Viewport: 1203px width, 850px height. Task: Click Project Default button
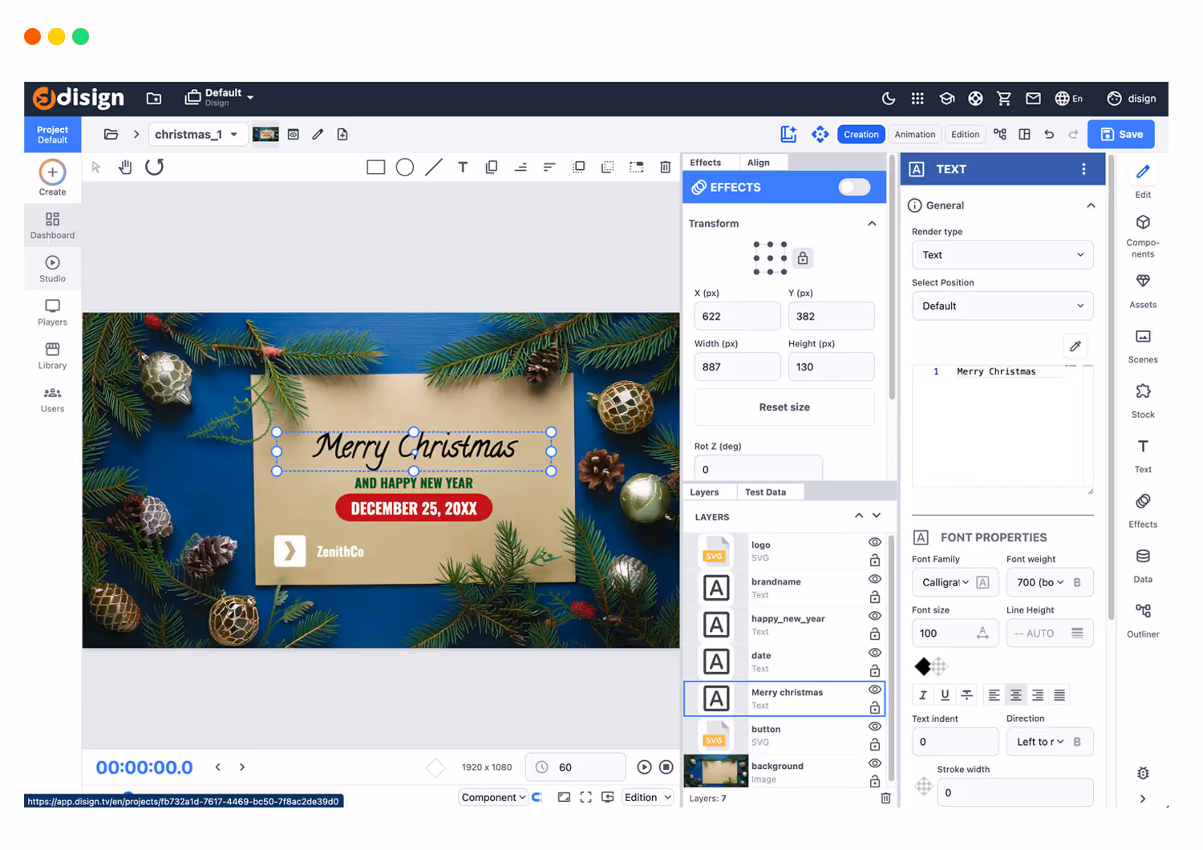click(52, 135)
